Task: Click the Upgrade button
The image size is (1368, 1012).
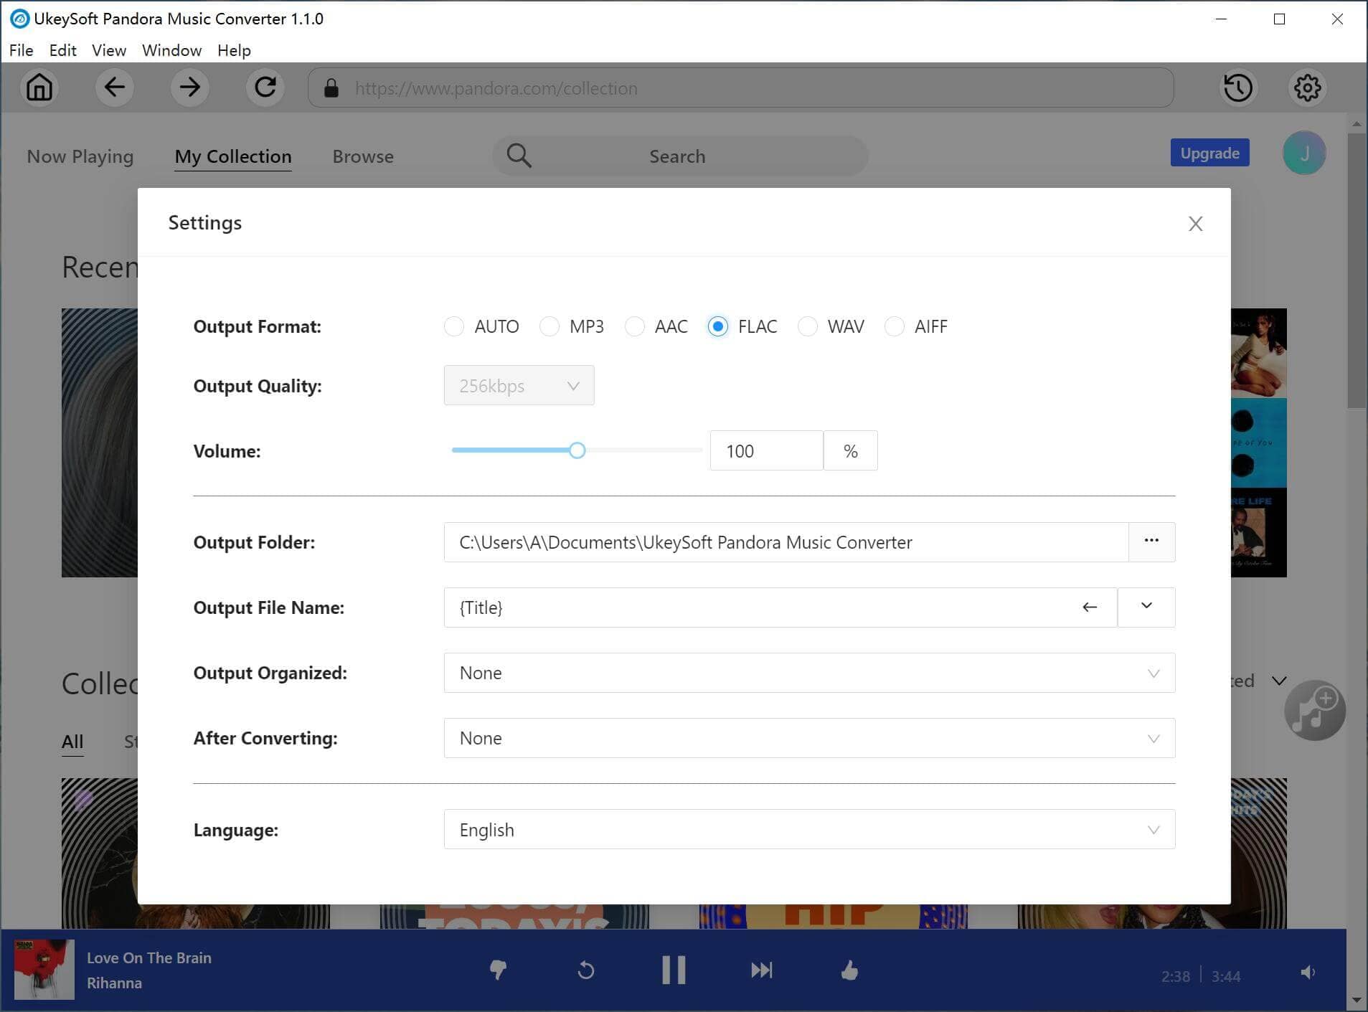Action: [x=1209, y=153]
